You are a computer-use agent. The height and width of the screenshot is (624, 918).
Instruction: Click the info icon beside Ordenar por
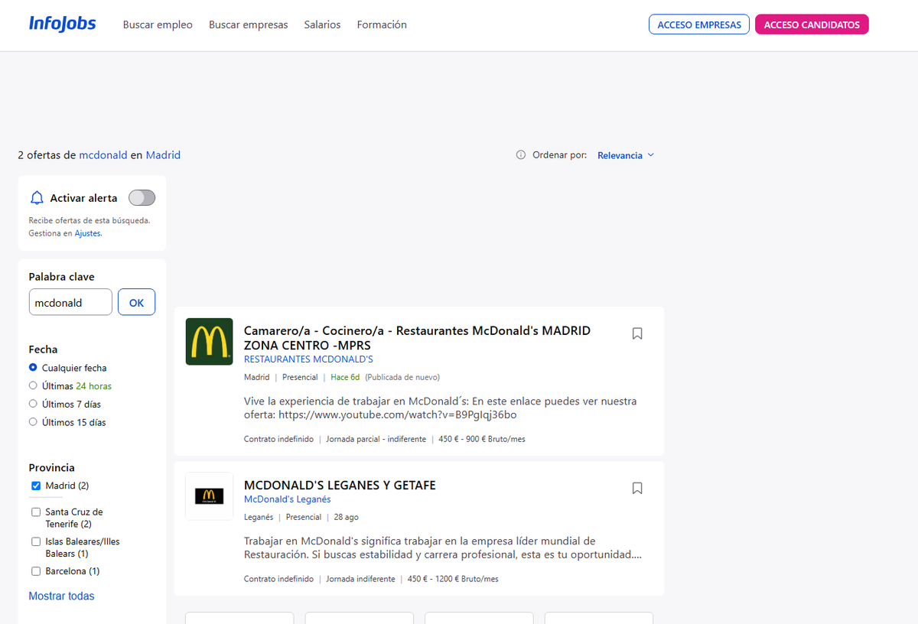point(521,154)
